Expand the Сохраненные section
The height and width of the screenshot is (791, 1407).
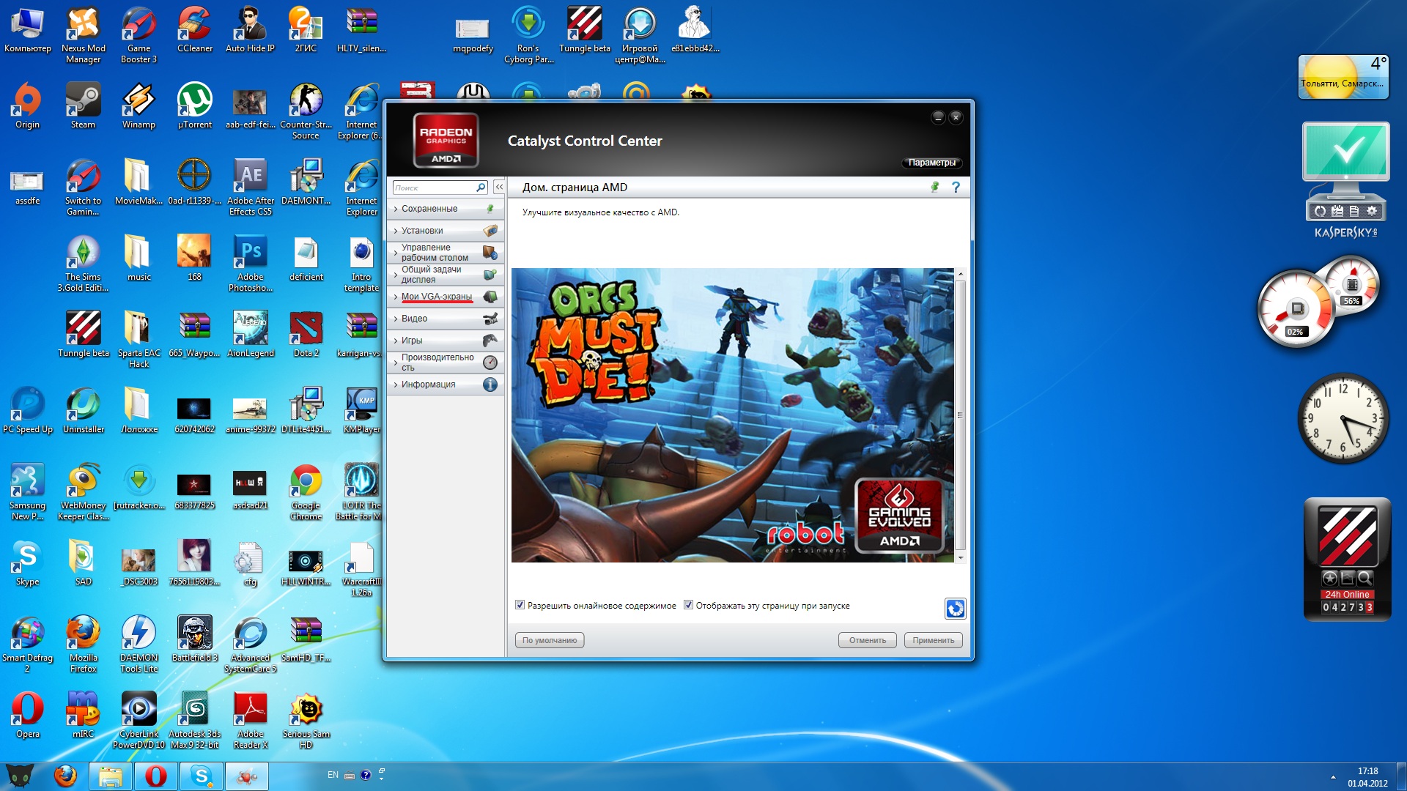pos(429,209)
